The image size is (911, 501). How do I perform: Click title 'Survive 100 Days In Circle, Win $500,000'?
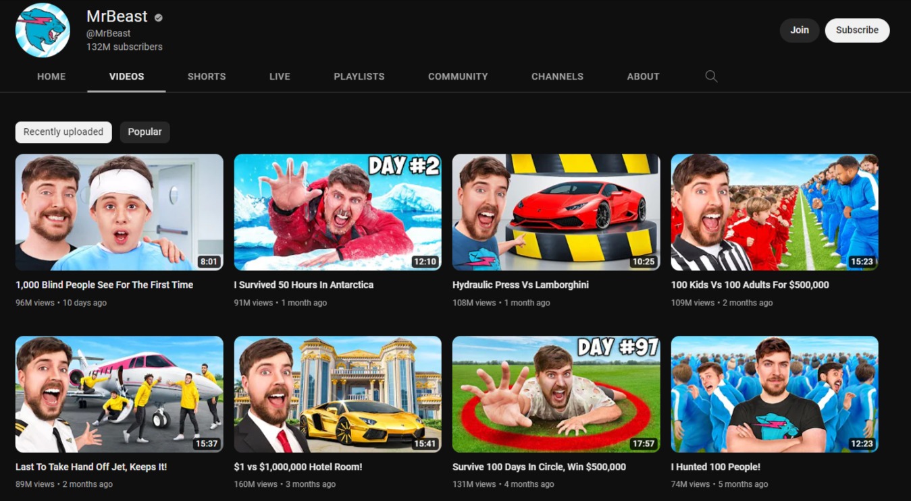[x=539, y=467]
